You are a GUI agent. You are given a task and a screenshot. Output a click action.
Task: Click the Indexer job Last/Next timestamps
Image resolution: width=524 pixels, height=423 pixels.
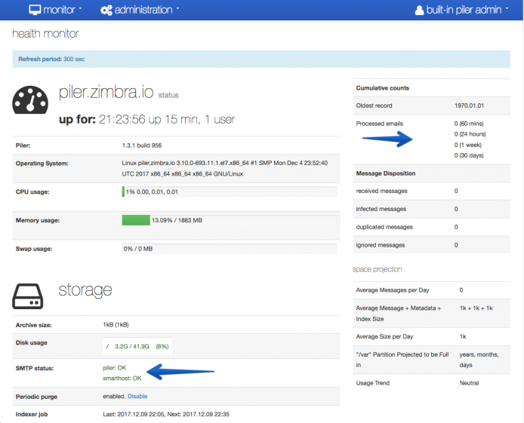(x=166, y=414)
